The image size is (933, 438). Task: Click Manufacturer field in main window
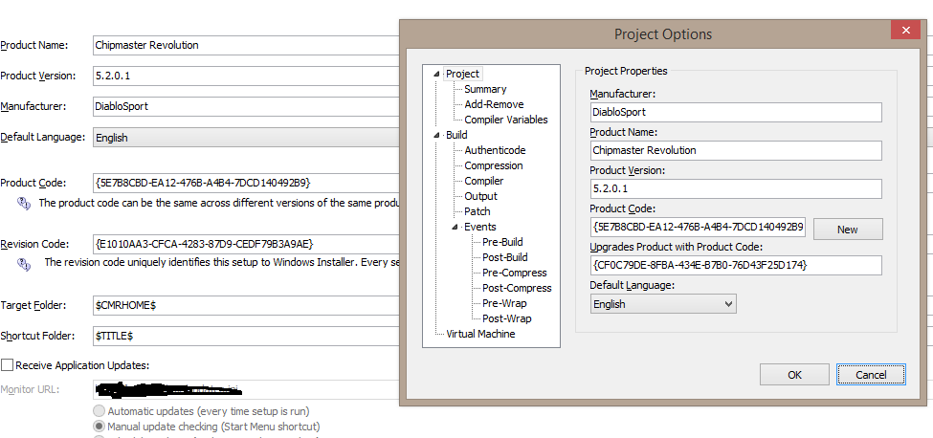pyautogui.click(x=246, y=106)
